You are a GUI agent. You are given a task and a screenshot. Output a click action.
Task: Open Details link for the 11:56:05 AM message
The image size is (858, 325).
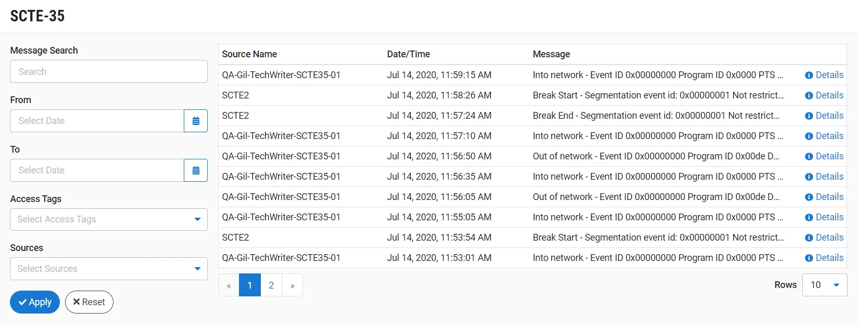click(829, 197)
